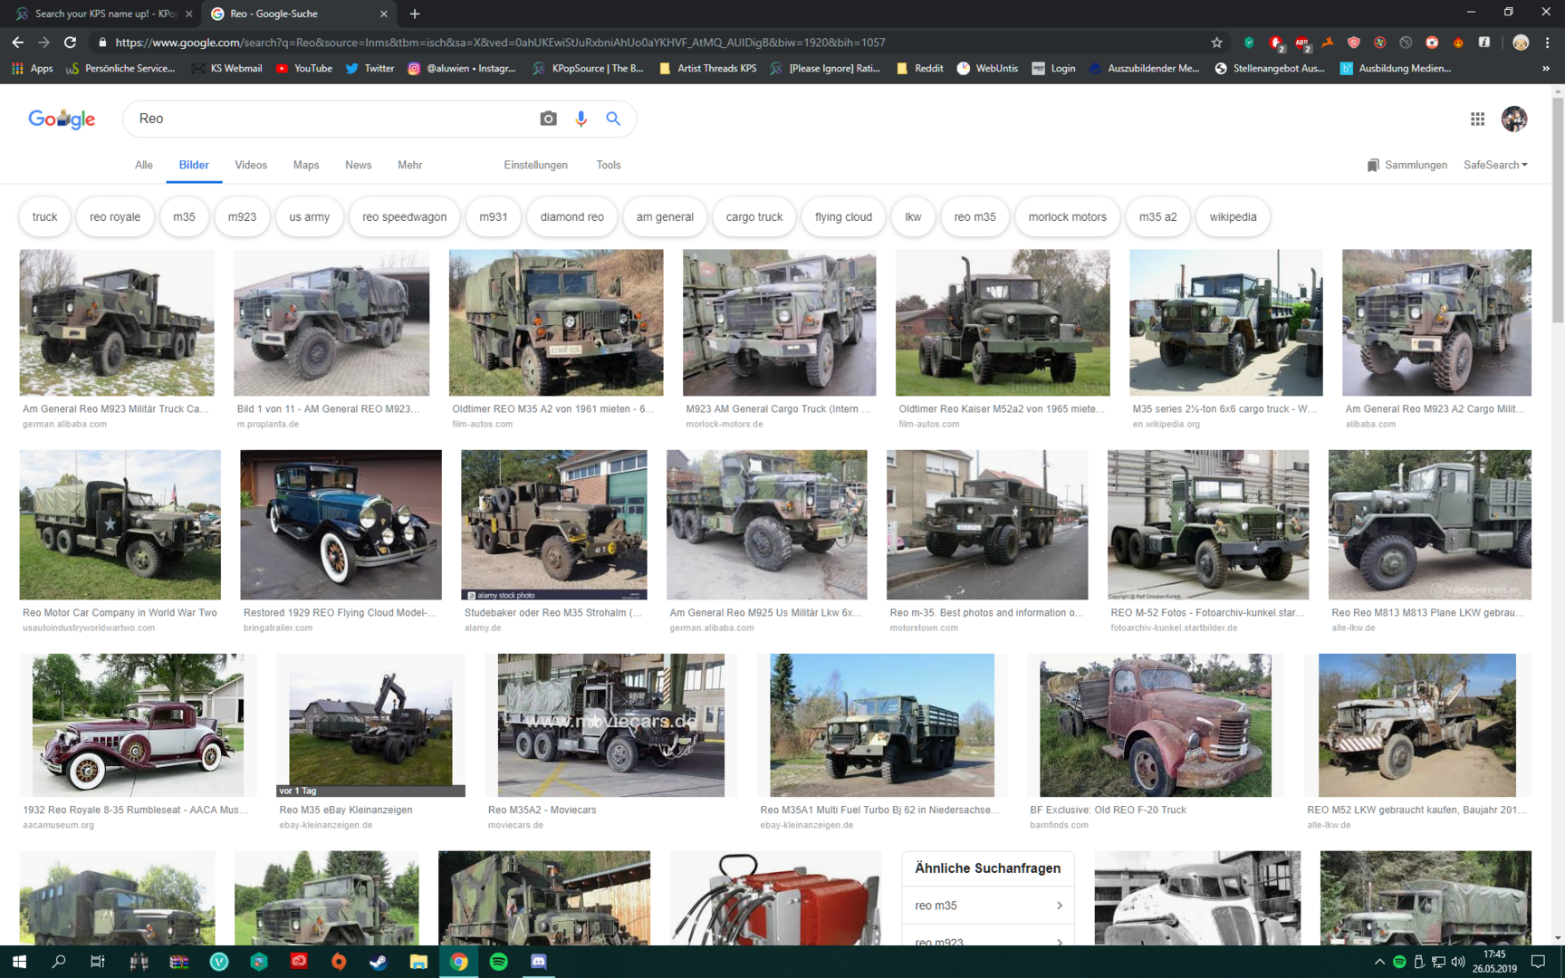Expand the SafeSearch dropdown
Image resolution: width=1565 pixels, height=978 pixels.
pos(1495,165)
